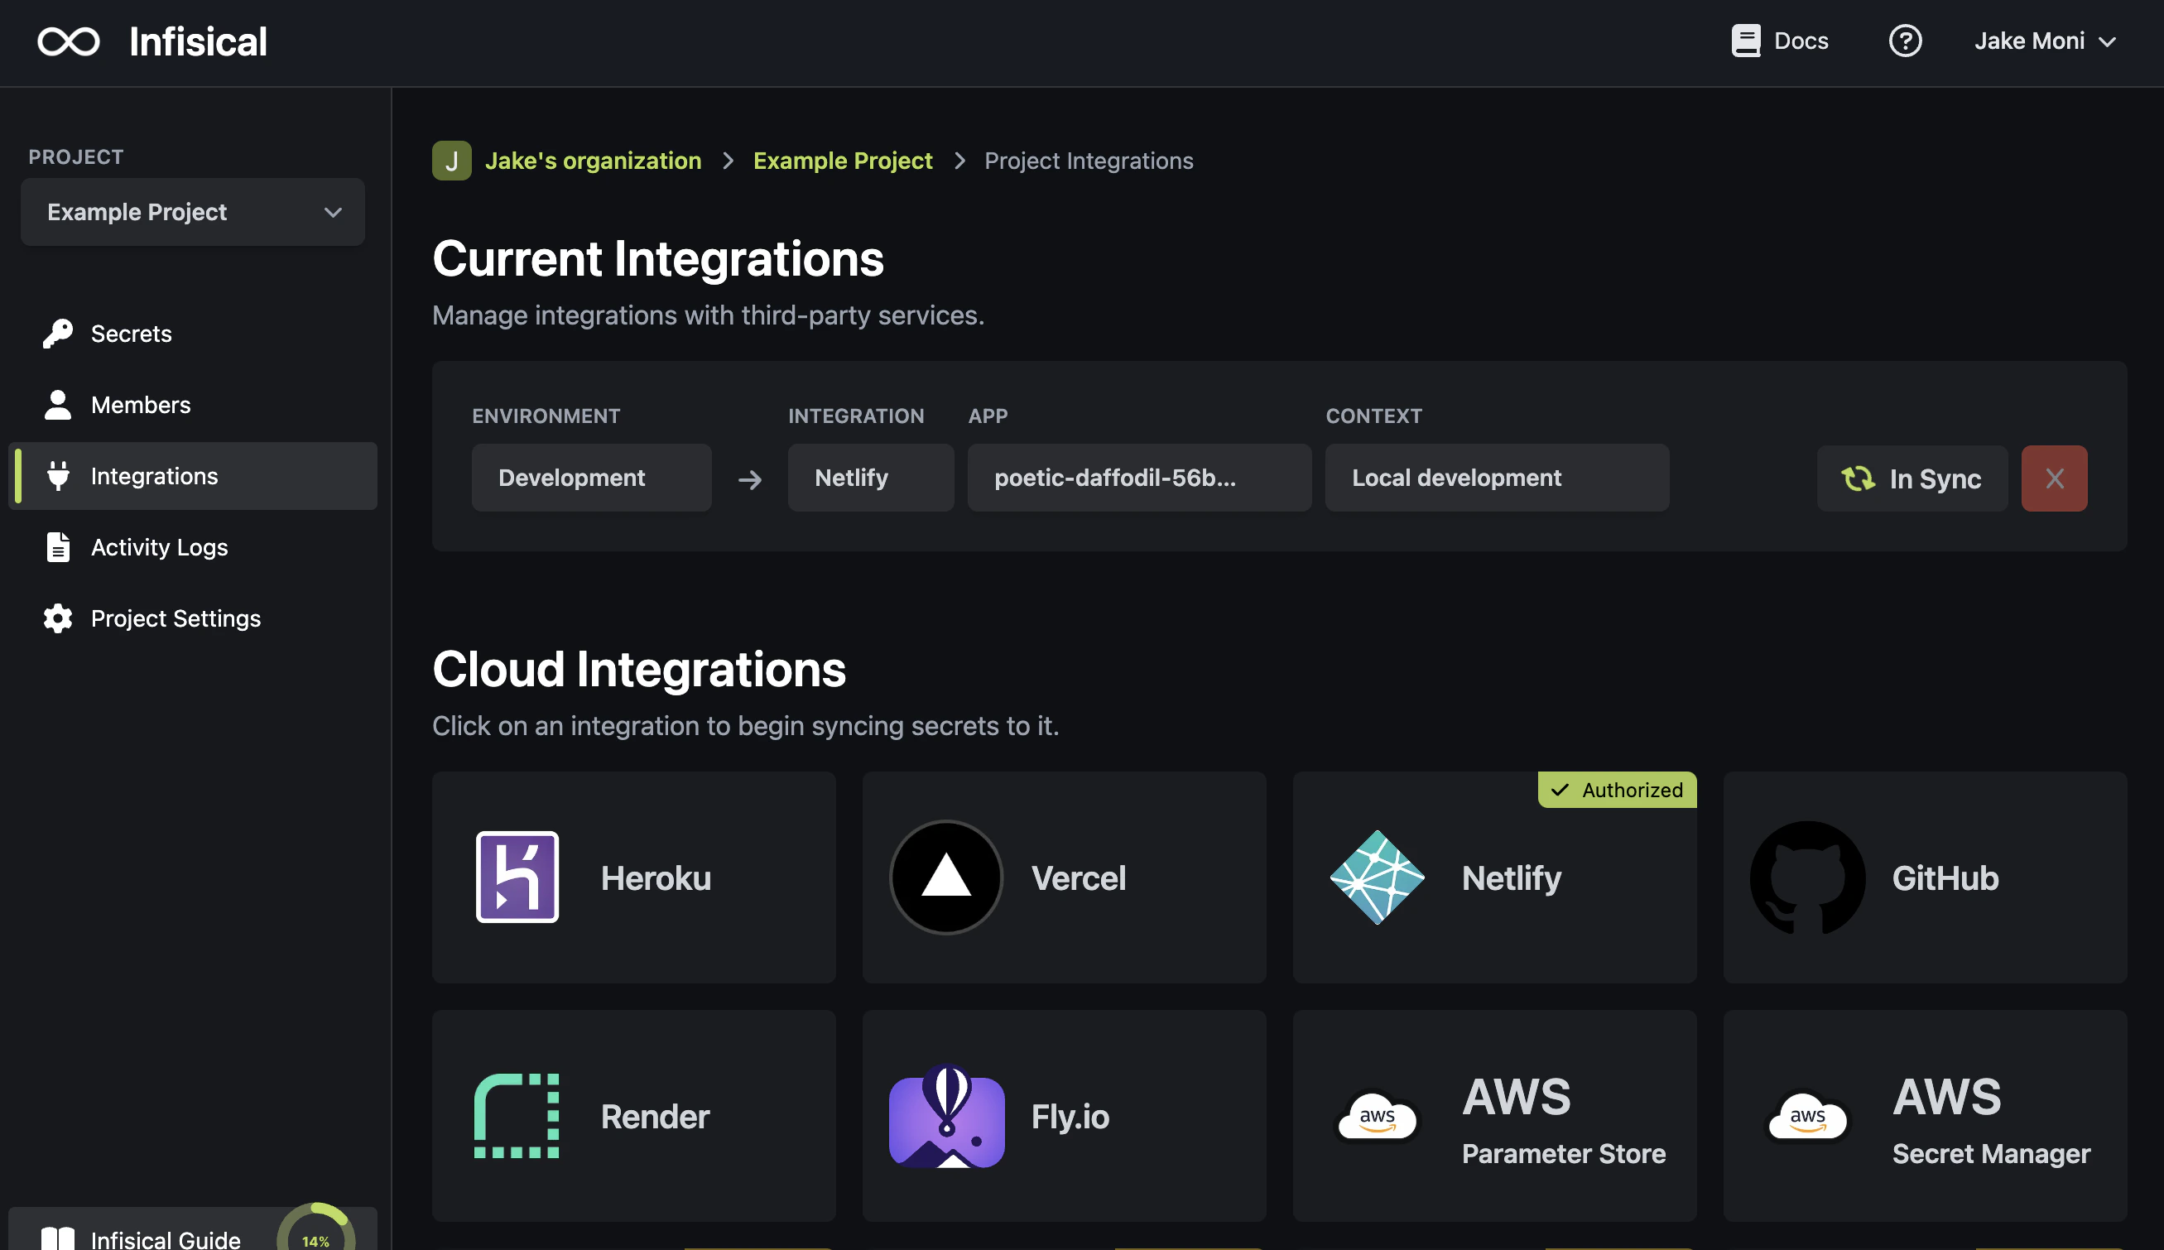The height and width of the screenshot is (1250, 2164).
Task: Click the AWS Parameter Store cloud logo
Action: pyautogui.click(x=1377, y=1115)
